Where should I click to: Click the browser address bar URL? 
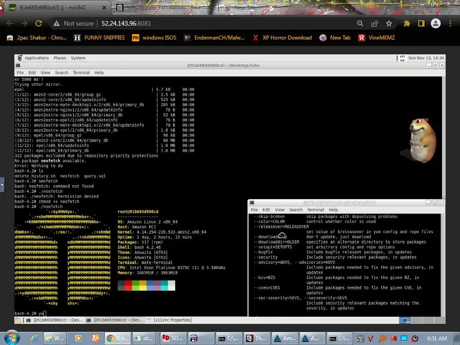point(126,23)
